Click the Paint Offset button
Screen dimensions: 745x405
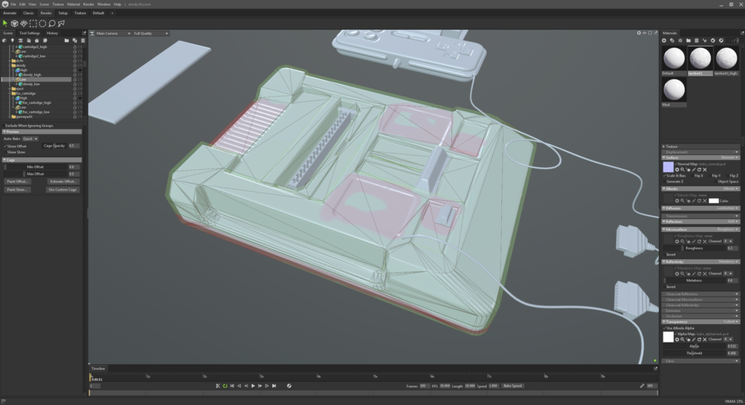tap(18, 181)
